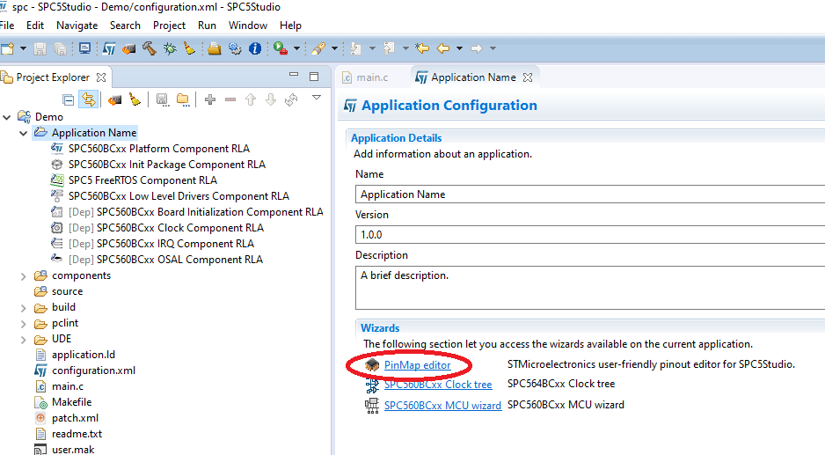The image size is (825, 455).
Task: Click the Forward navigation arrow
Action: point(477,48)
